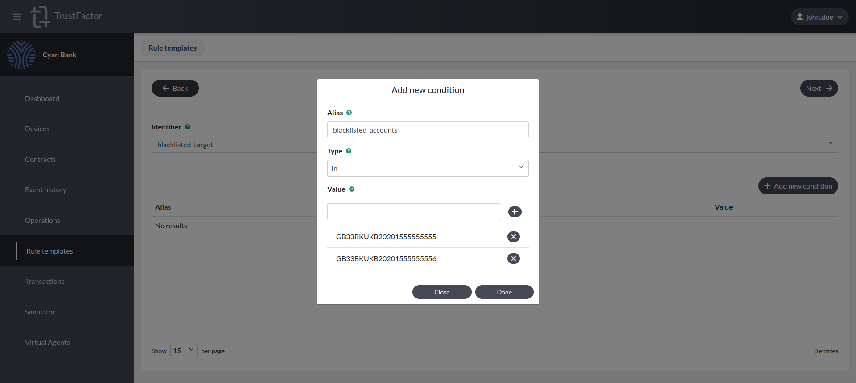Click the Value column header
Viewport: 856px width, 383px height.
point(724,207)
